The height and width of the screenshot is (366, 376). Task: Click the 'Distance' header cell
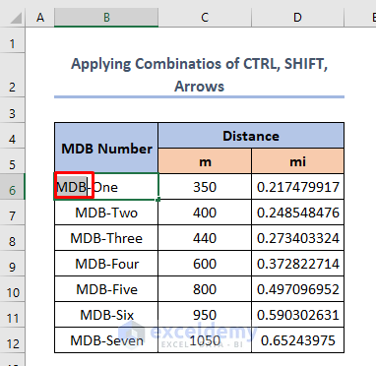click(x=251, y=136)
